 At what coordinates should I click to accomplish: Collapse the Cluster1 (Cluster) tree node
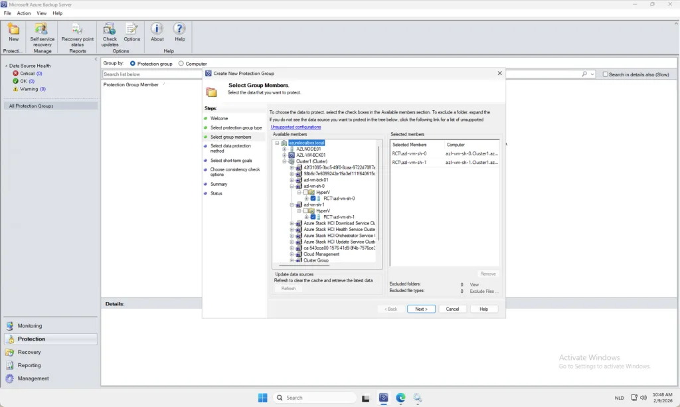[x=284, y=161]
